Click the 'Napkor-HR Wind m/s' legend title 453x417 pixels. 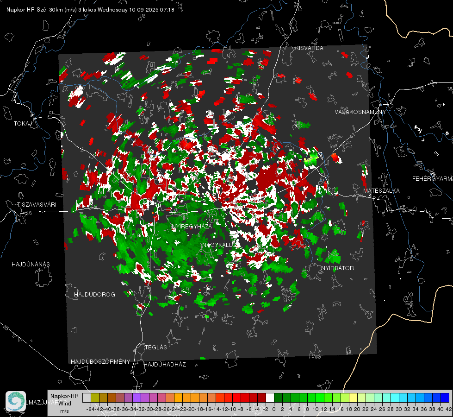click(64, 403)
